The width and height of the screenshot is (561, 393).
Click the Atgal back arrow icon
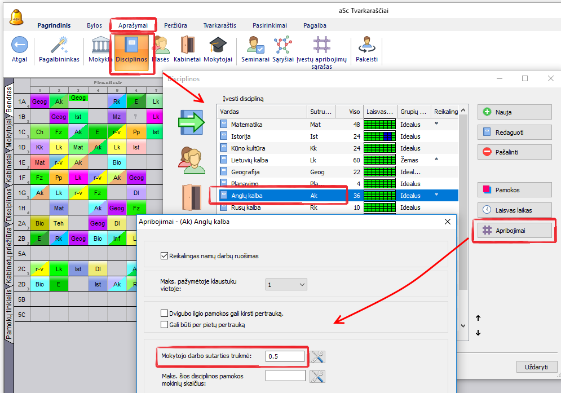(x=19, y=46)
